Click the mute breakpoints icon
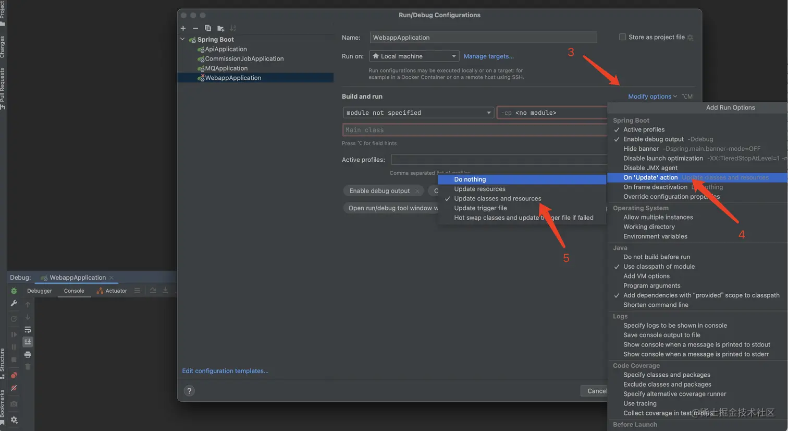Screen dimensions: 788x431 (x=14, y=388)
